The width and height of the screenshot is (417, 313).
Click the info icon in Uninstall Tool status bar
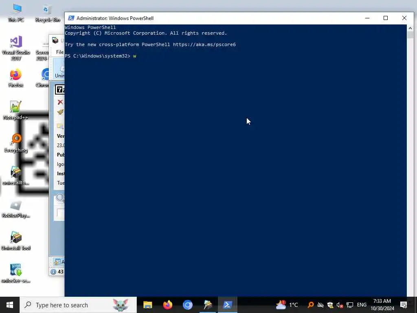tap(53, 272)
